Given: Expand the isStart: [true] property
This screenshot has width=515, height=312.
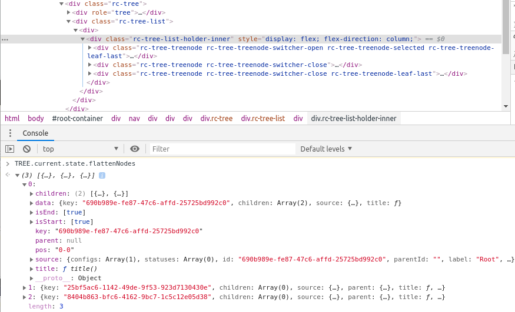Looking at the screenshot, I should 32,222.
